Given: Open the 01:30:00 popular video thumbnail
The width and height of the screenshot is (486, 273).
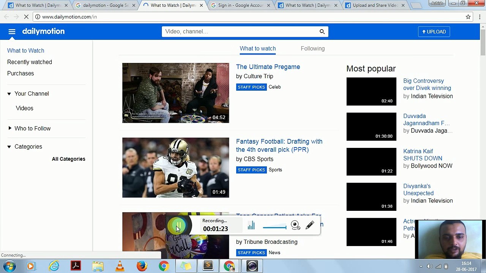Looking at the screenshot, I should coord(371,127).
